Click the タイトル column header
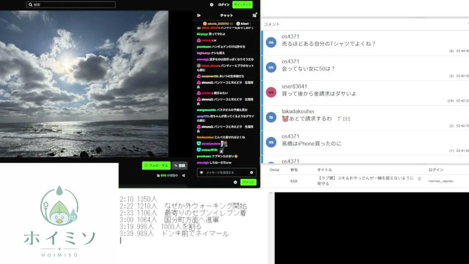The image size is (469, 264). 324,170
